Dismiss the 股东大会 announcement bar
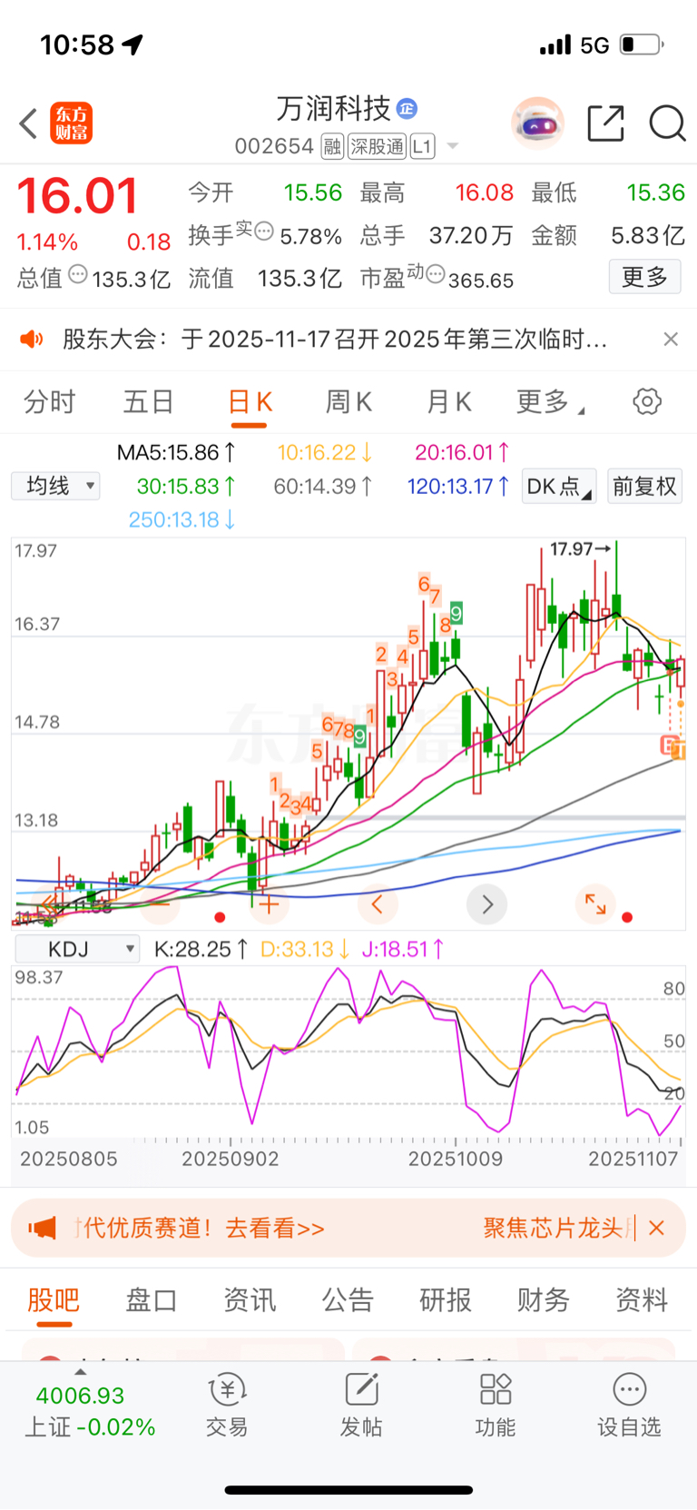 tap(671, 340)
